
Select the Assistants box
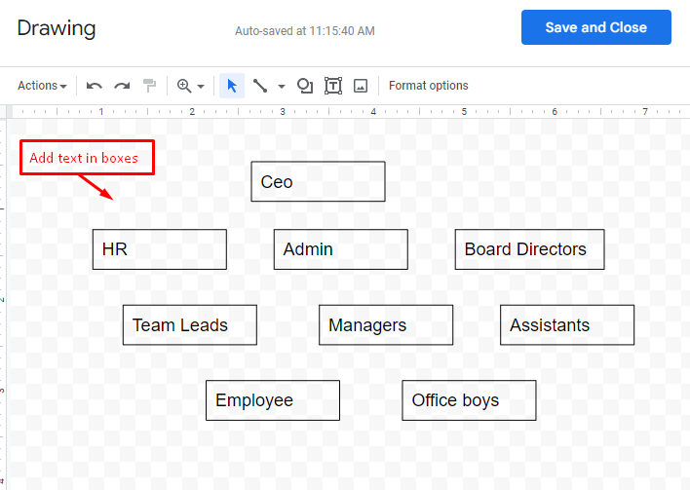point(567,325)
